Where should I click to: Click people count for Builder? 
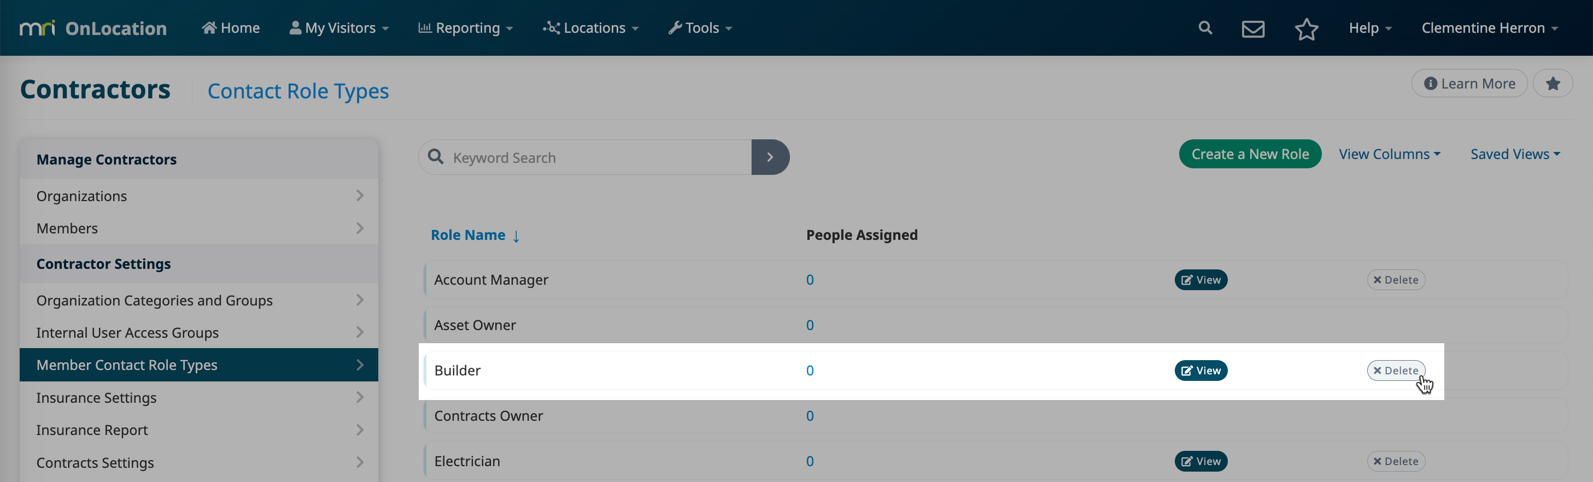pyautogui.click(x=810, y=371)
